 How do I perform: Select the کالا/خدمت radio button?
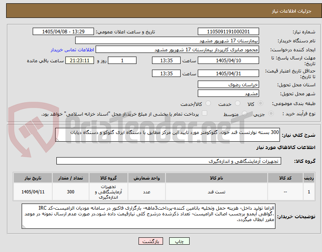pyautogui.click(x=208, y=103)
